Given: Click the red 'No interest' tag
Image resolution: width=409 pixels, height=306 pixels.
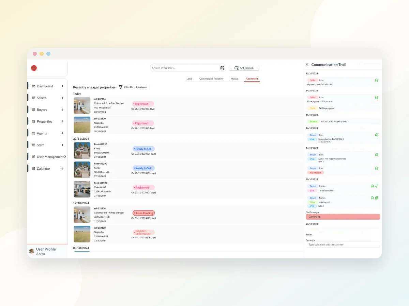Looking at the screenshot, I should [x=316, y=173].
